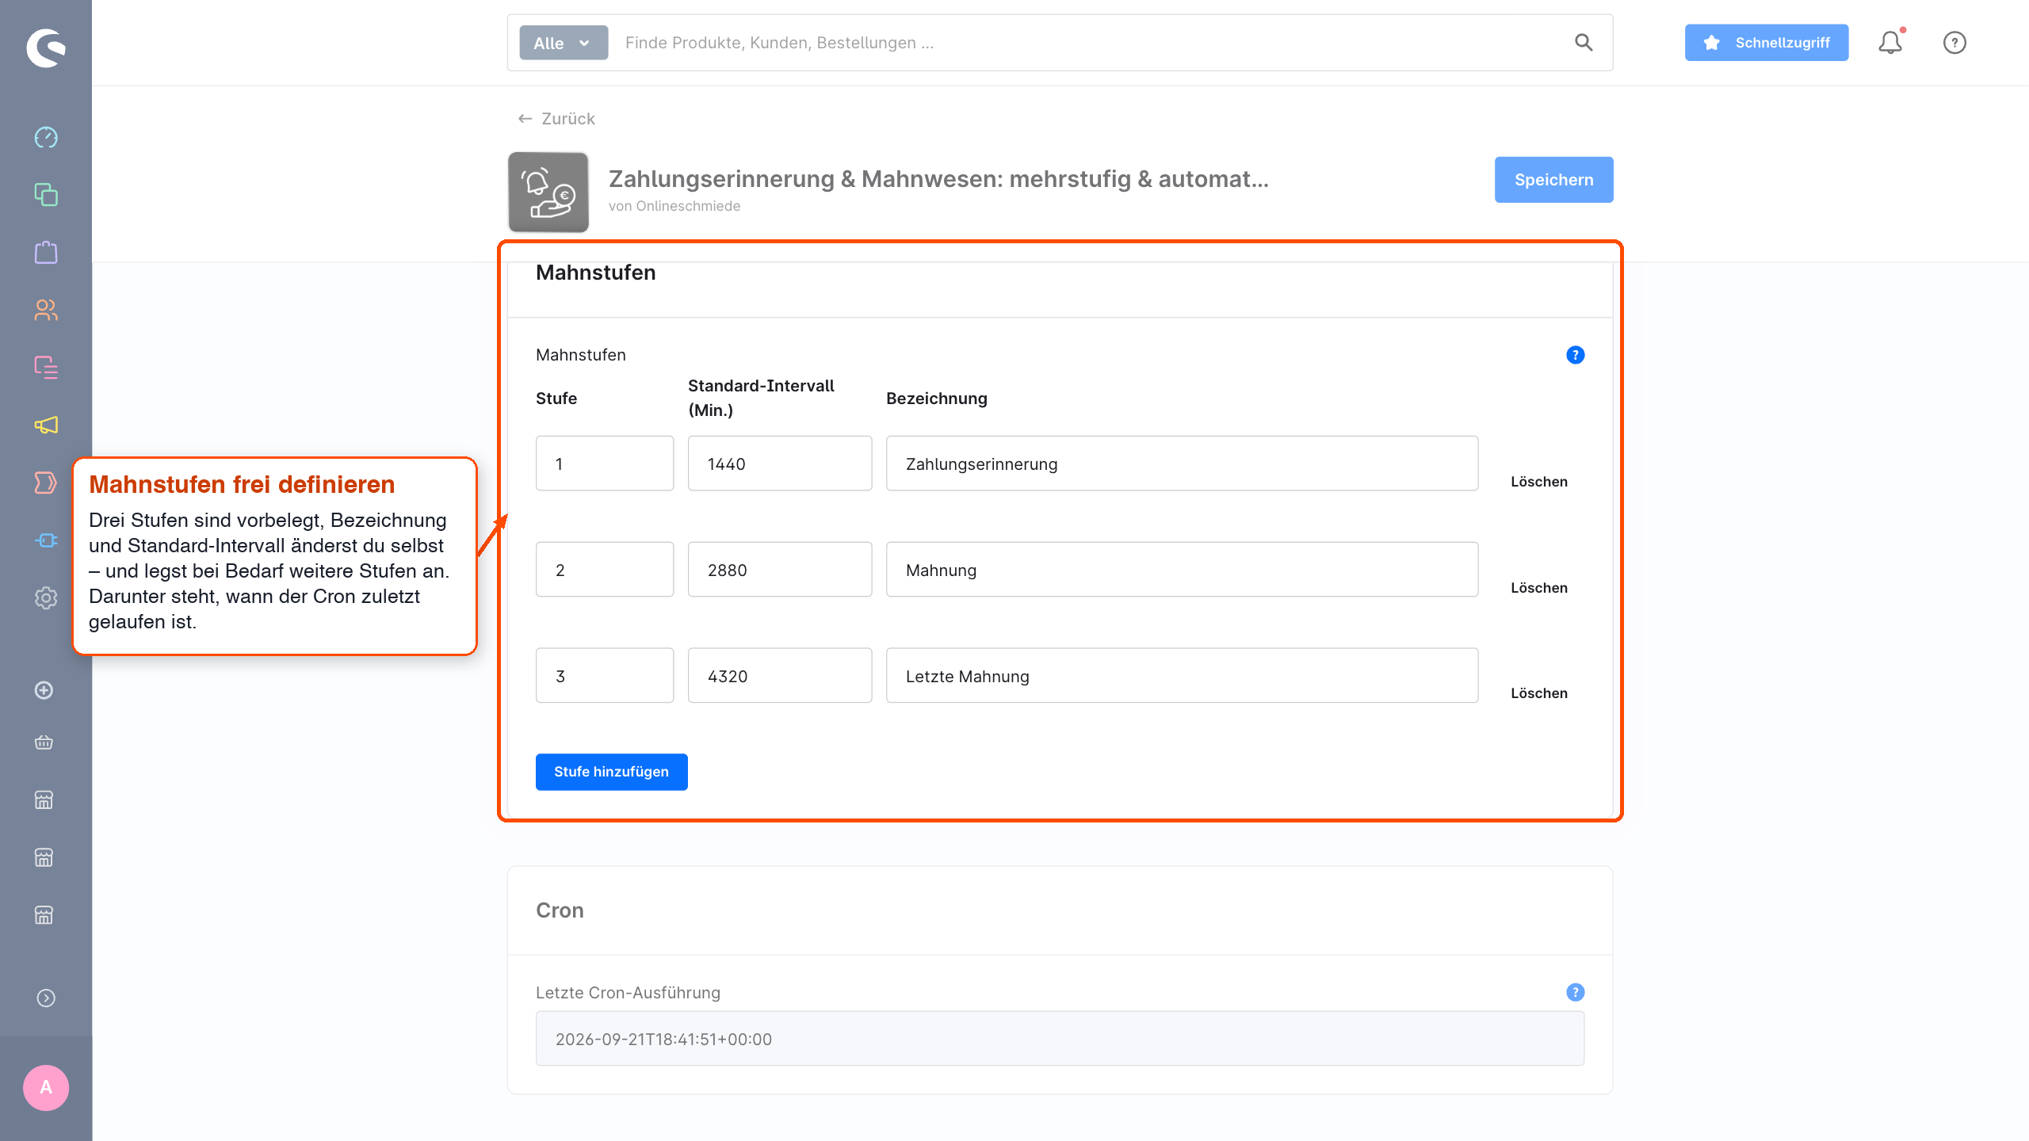Open user avatar A menu
Viewport: 2029px width, 1141px height.
point(46,1088)
